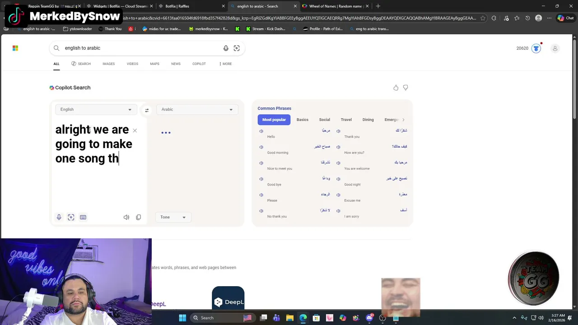The image size is (578, 325).
Task: Swap the English and Arabic languages
Action: click(147, 110)
